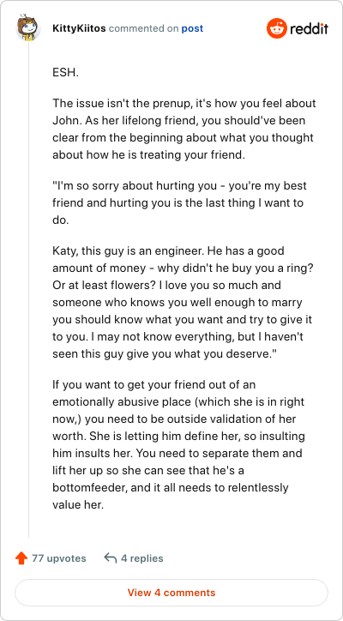Click the quote beginning "I'm so sorry about hurting"

pos(179,203)
